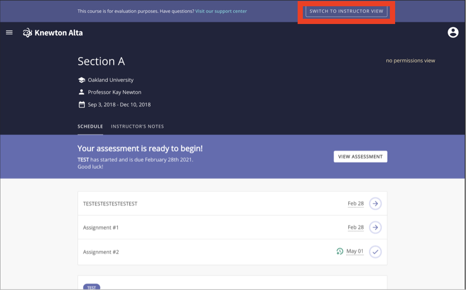Image resolution: width=466 pixels, height=290 pixels.
Task: Click the May 01 due date
Action: coord(355,251)
